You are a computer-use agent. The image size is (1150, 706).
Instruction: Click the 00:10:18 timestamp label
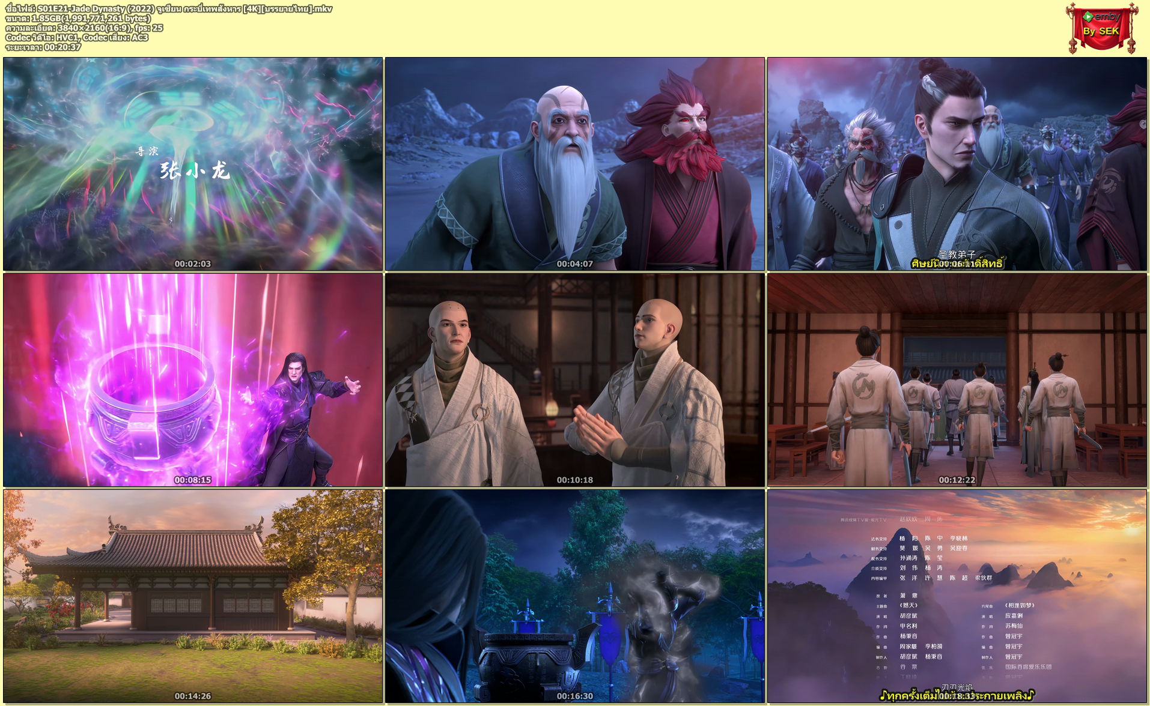point(575,480)
